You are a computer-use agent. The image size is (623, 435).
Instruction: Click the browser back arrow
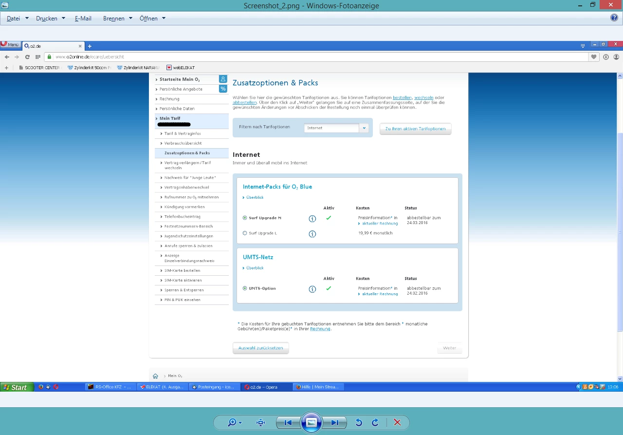7,57
